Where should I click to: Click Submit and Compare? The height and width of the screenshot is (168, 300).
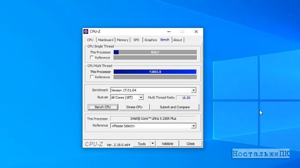pyautogui.click(x=175, y=107)
